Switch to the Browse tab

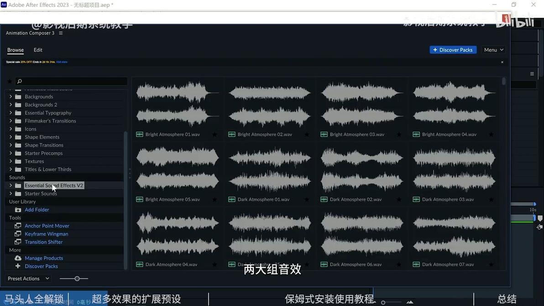(x=16, y=50)
